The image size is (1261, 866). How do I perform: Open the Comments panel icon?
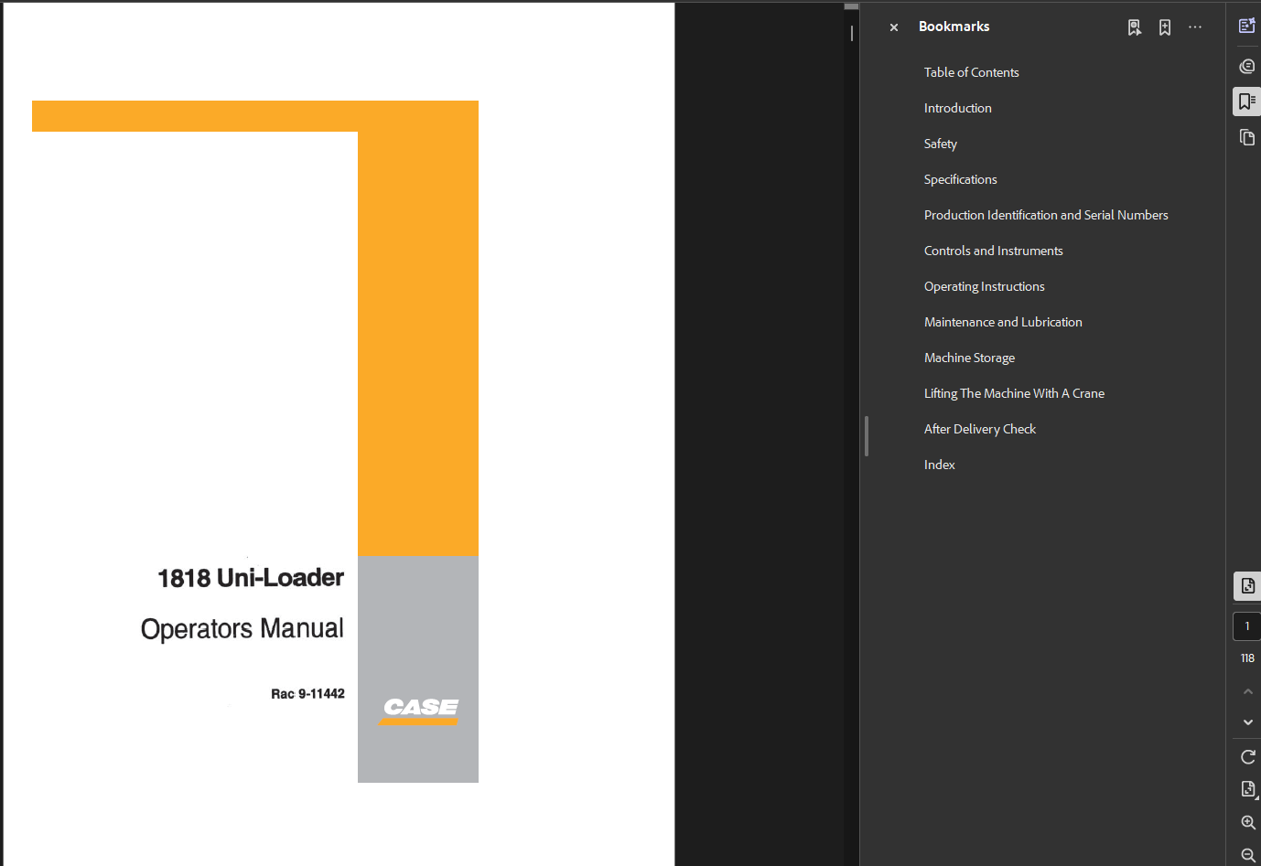pyautogui.click(x=1246, y=66)
